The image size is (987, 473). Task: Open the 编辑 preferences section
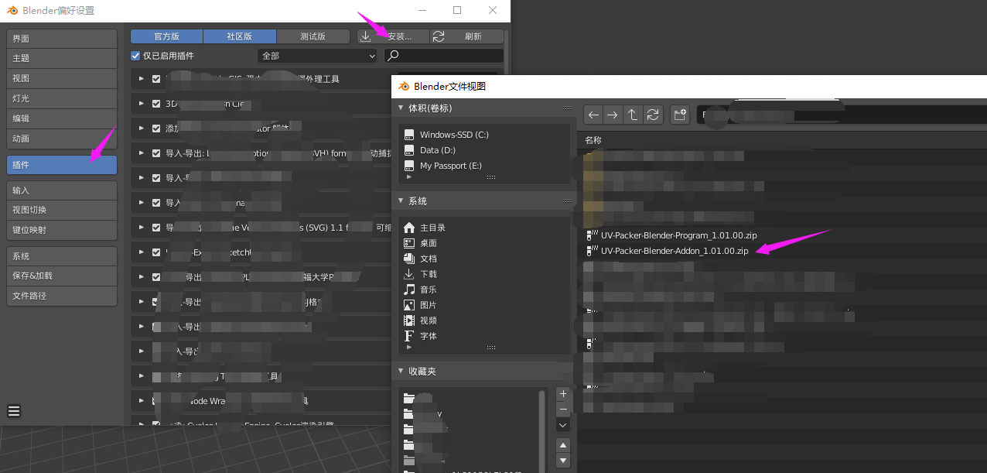pos(62,118)
